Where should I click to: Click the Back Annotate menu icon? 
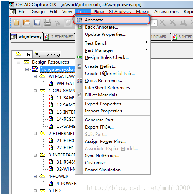(80, 27)
